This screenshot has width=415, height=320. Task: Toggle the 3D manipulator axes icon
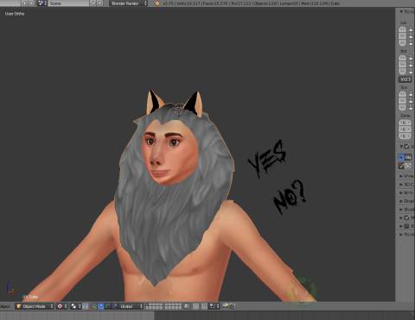click(94, 306)
